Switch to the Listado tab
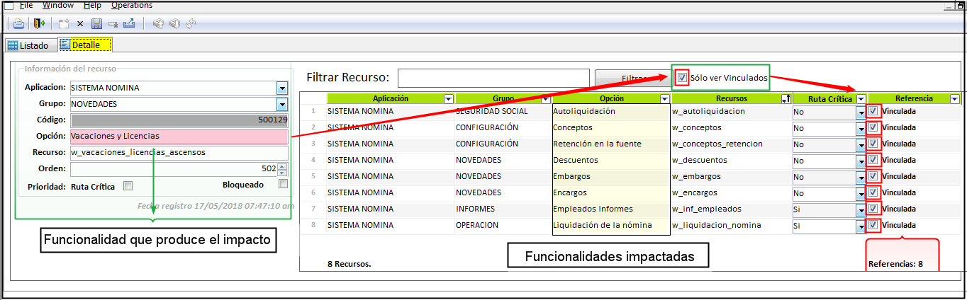Image resolution: width=967 pixels, height=300 pixels. click(x=28, y=45)
